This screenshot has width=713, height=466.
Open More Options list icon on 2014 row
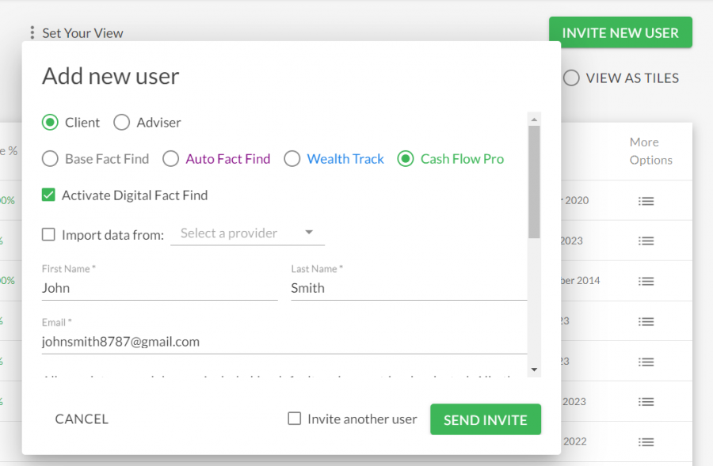(646, 281)
